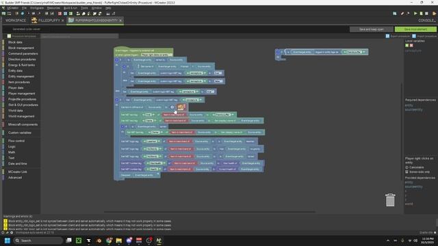Image resolution: width=438 pixels, height=246 pixels.
Task: Open the Item procedures category
Action: (x=19, y=82)
